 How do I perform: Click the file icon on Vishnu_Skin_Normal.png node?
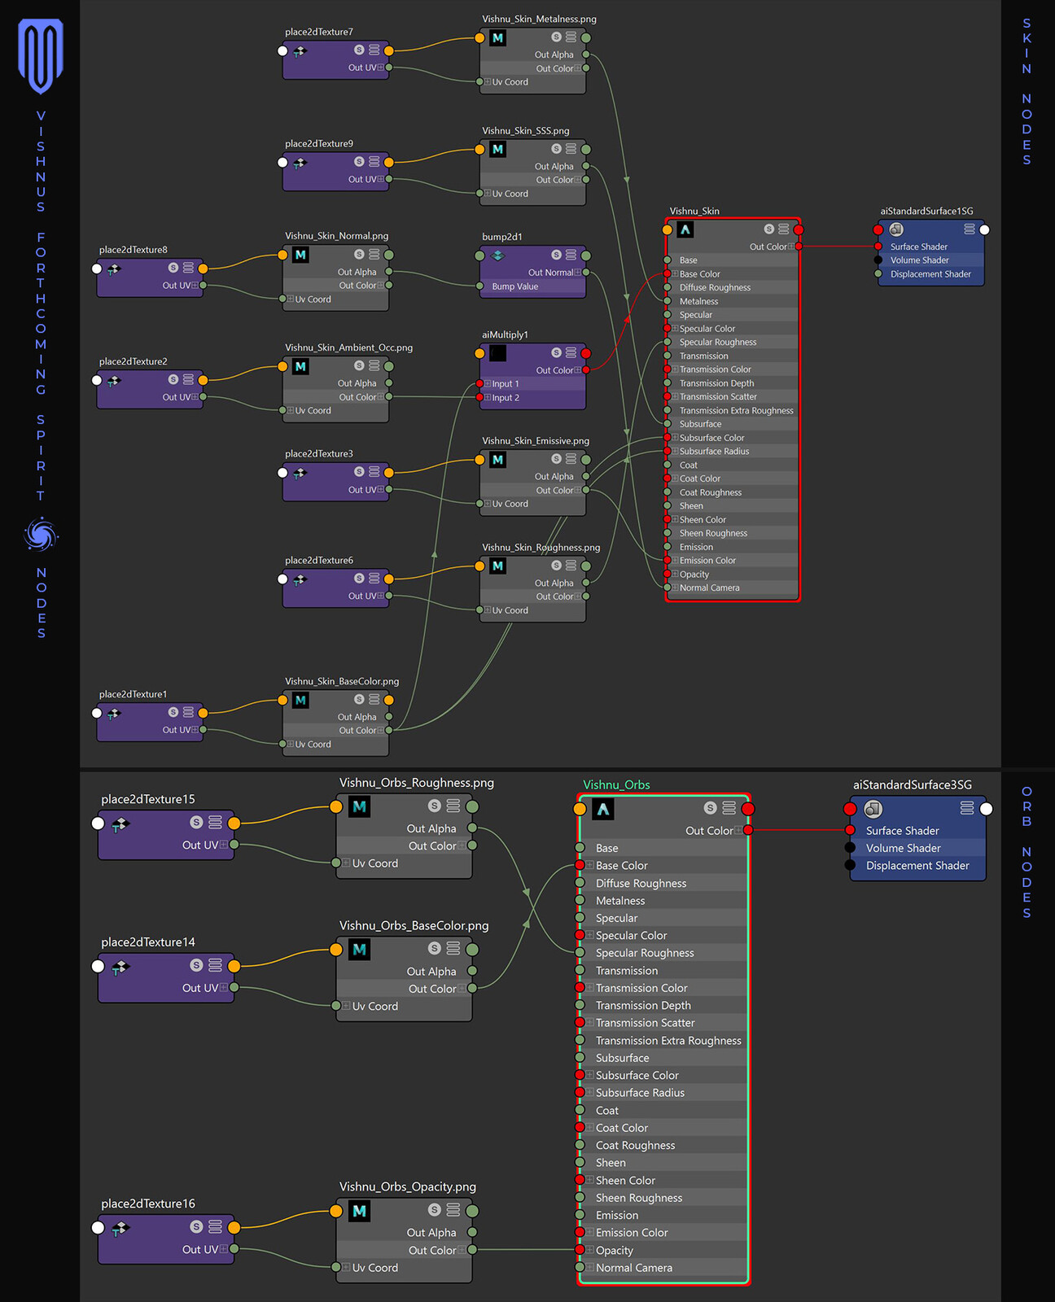tap(300, 255)
